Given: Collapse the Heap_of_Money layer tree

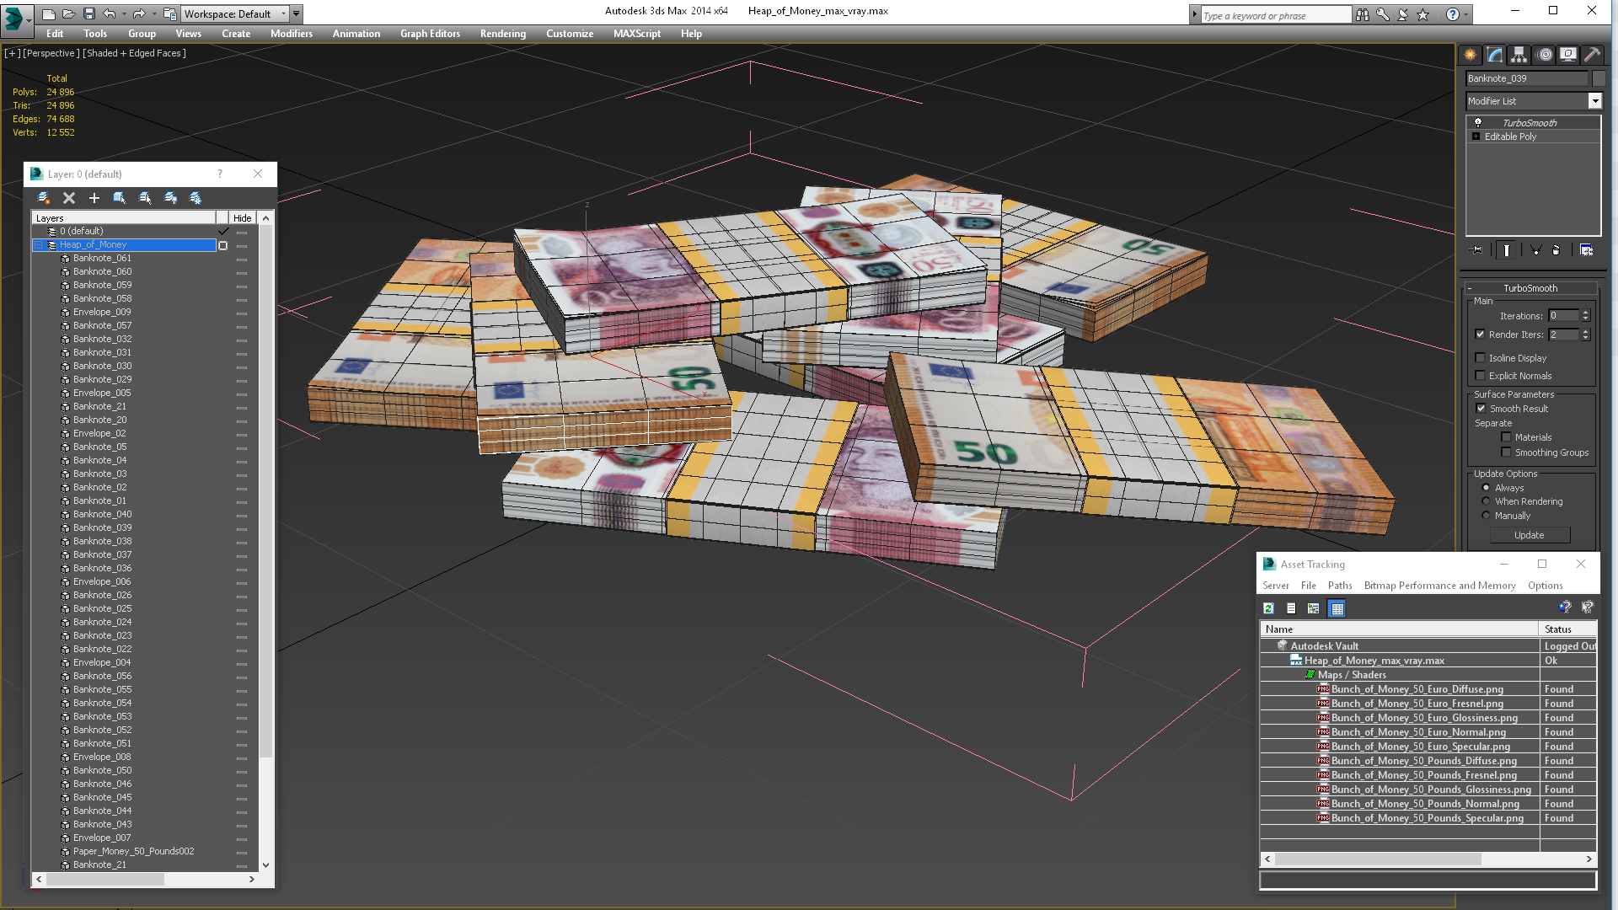Looking at the screenshot, I should point(39,245).
